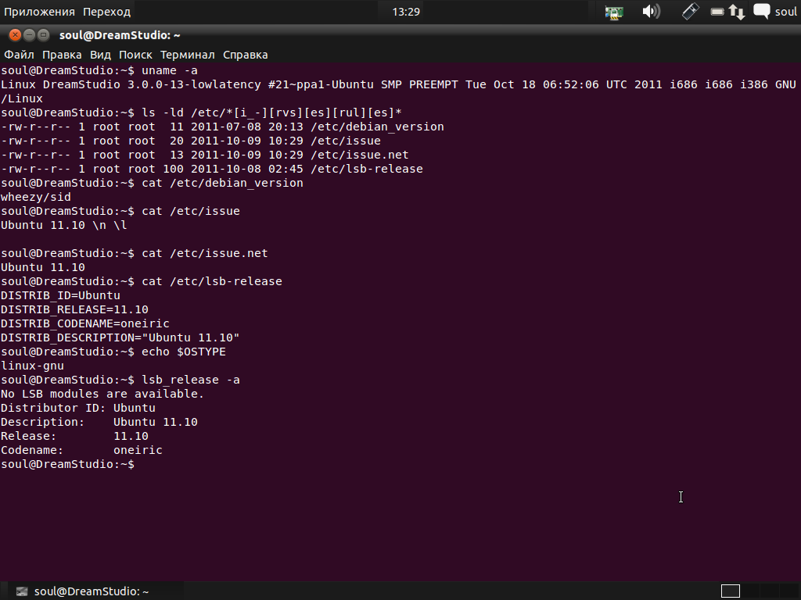
Task: Minimize the terminal window
Action: tap(29, 34)
